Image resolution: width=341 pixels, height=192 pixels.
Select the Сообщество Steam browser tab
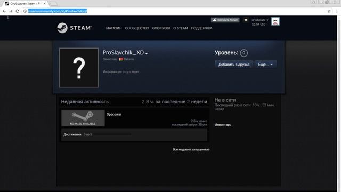coord(25,4)
